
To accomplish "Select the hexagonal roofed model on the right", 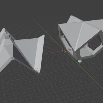I will click(81, 38).
